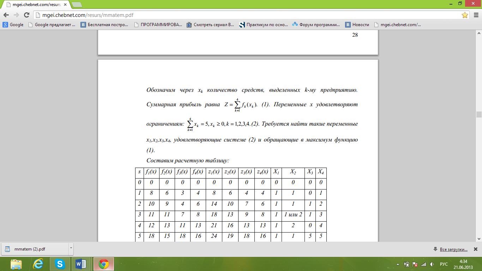Click the network signal tray icon
This screenshot has height=271, width=482.
(x=424, y=264)
